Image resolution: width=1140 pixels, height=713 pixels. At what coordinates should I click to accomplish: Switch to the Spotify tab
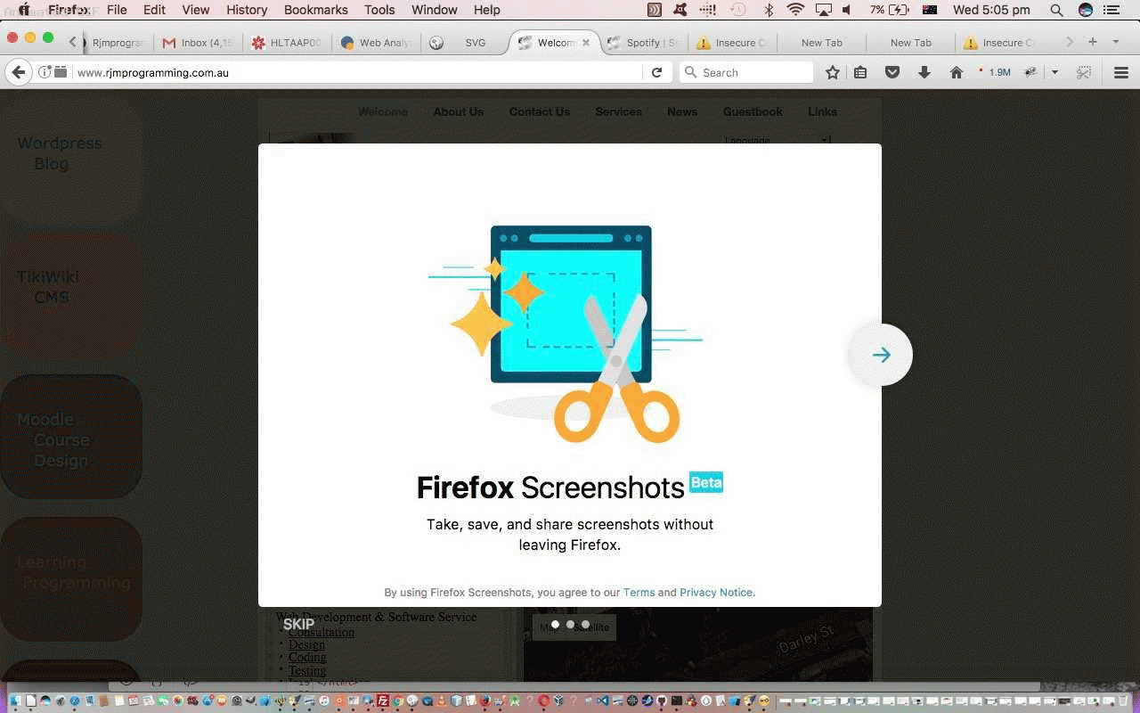click(645, 43)
